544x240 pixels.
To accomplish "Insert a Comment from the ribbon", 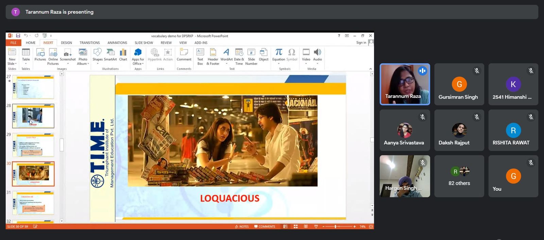I will 184,55.
